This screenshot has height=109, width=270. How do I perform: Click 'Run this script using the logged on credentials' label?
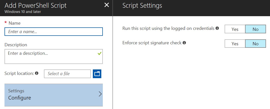point(168,28)
